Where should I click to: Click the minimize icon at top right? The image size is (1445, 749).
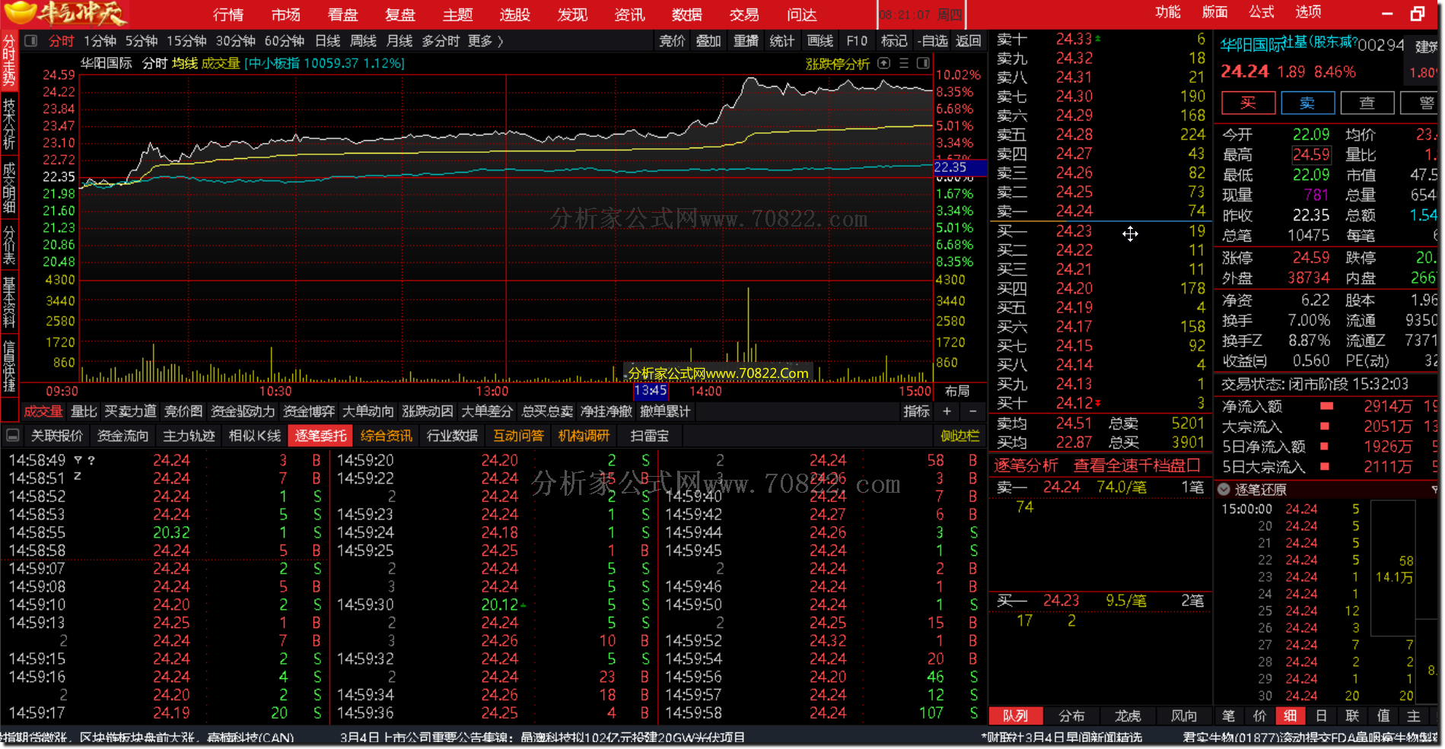[x=1387, y=14]
